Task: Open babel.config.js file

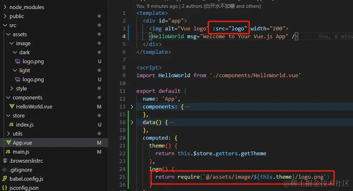Action: click(26, 179)
